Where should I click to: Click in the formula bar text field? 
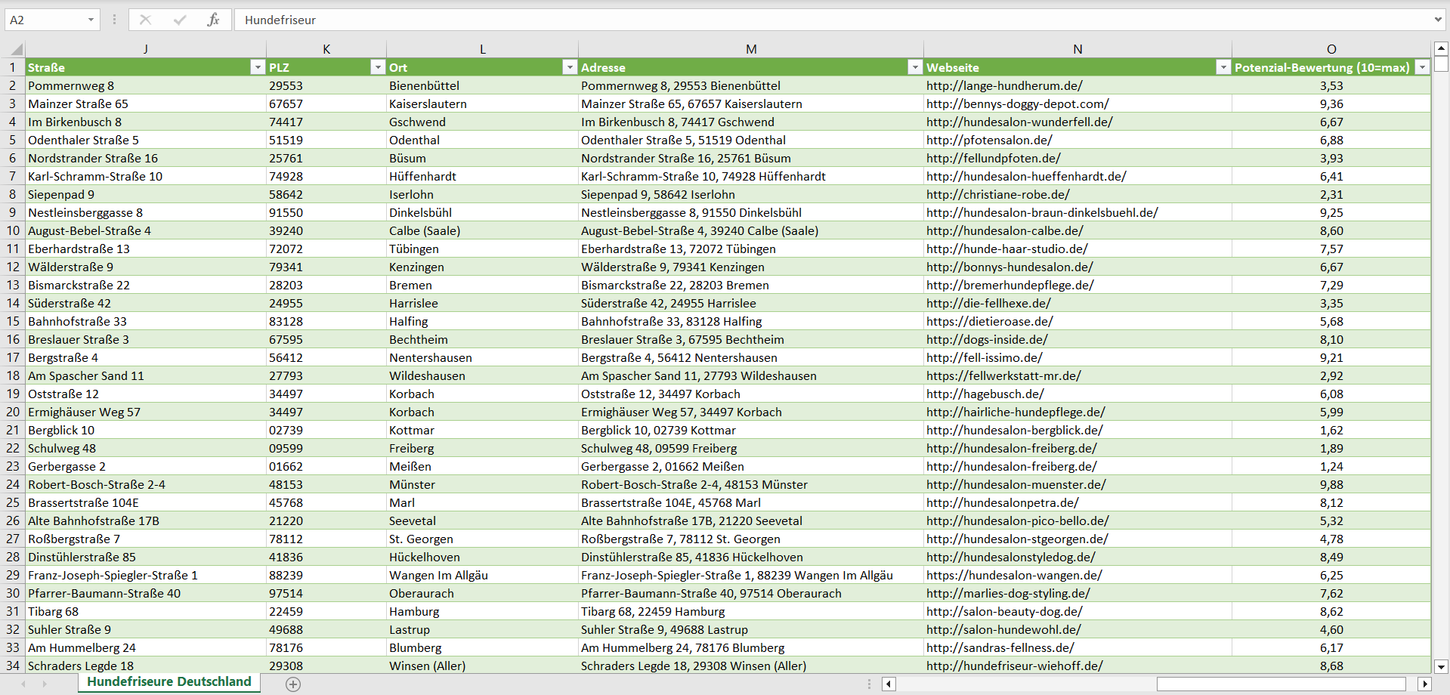[x=831, y=20]
